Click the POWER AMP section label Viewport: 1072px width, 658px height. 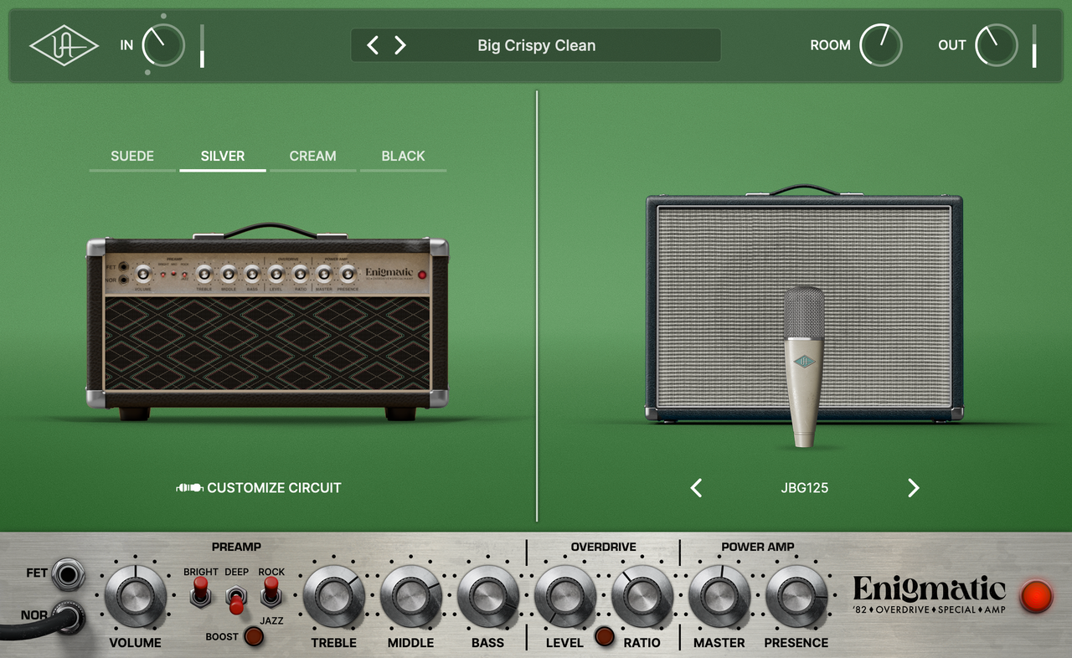(x=758, y=547)
